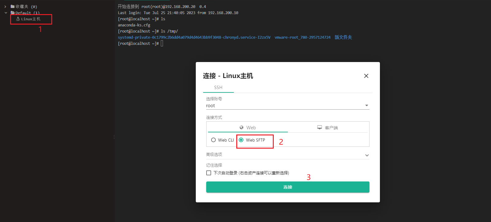
Task: Select the Linux主机 asset in the tree
Action: [x=31, y=19]
